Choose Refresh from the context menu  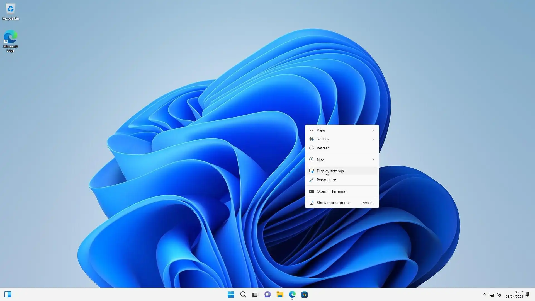[x=342, y=148]
